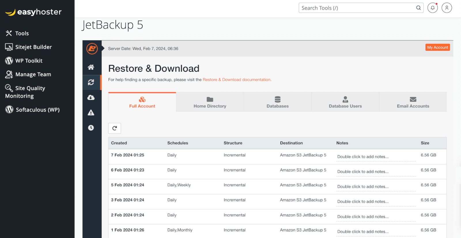Select the 7 Feb 2024 01:25 backup

coord(277,157)
